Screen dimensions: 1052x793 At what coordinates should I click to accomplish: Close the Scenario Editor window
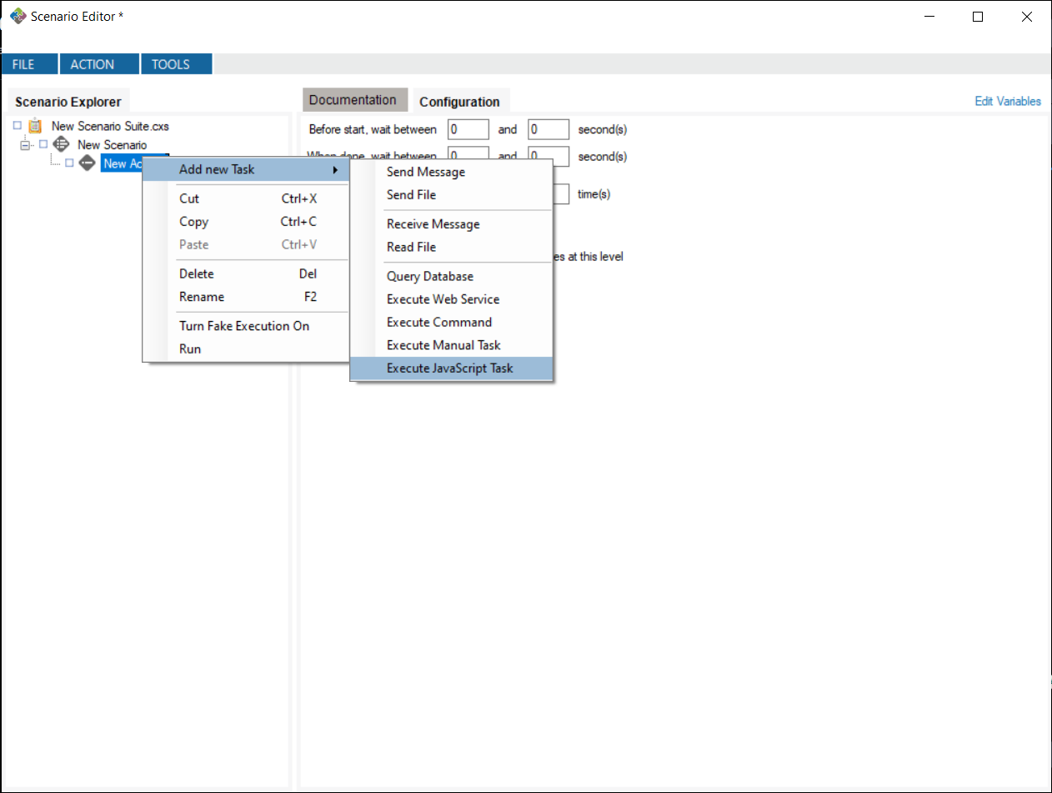point(1026,17)
